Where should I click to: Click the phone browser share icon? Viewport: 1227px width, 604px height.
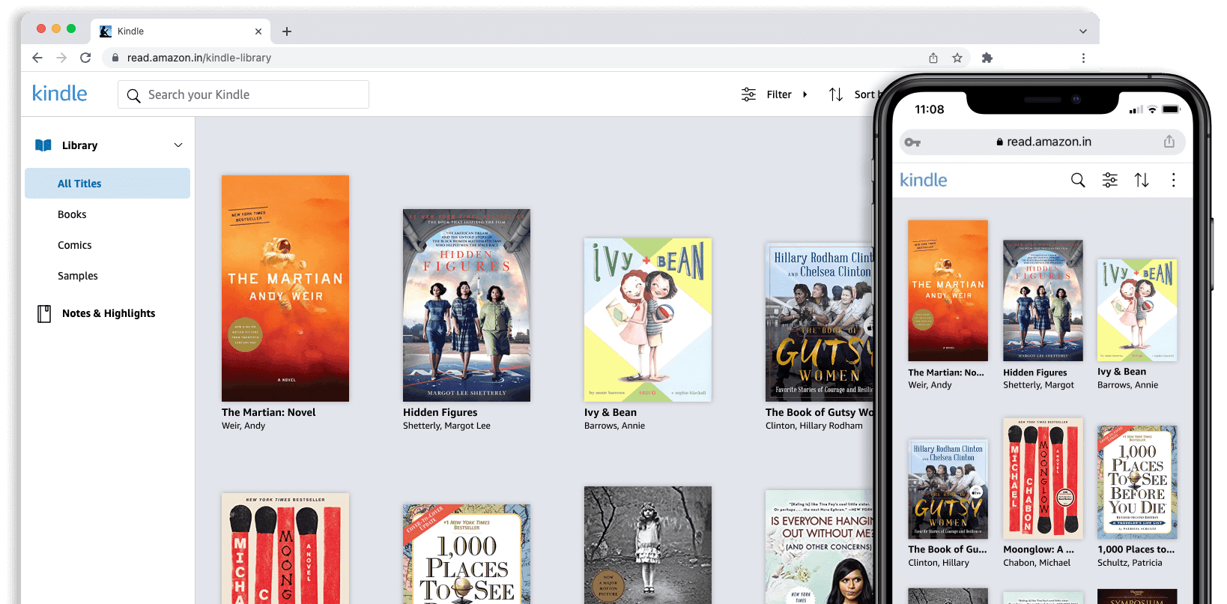click(x=1169, y=142)
